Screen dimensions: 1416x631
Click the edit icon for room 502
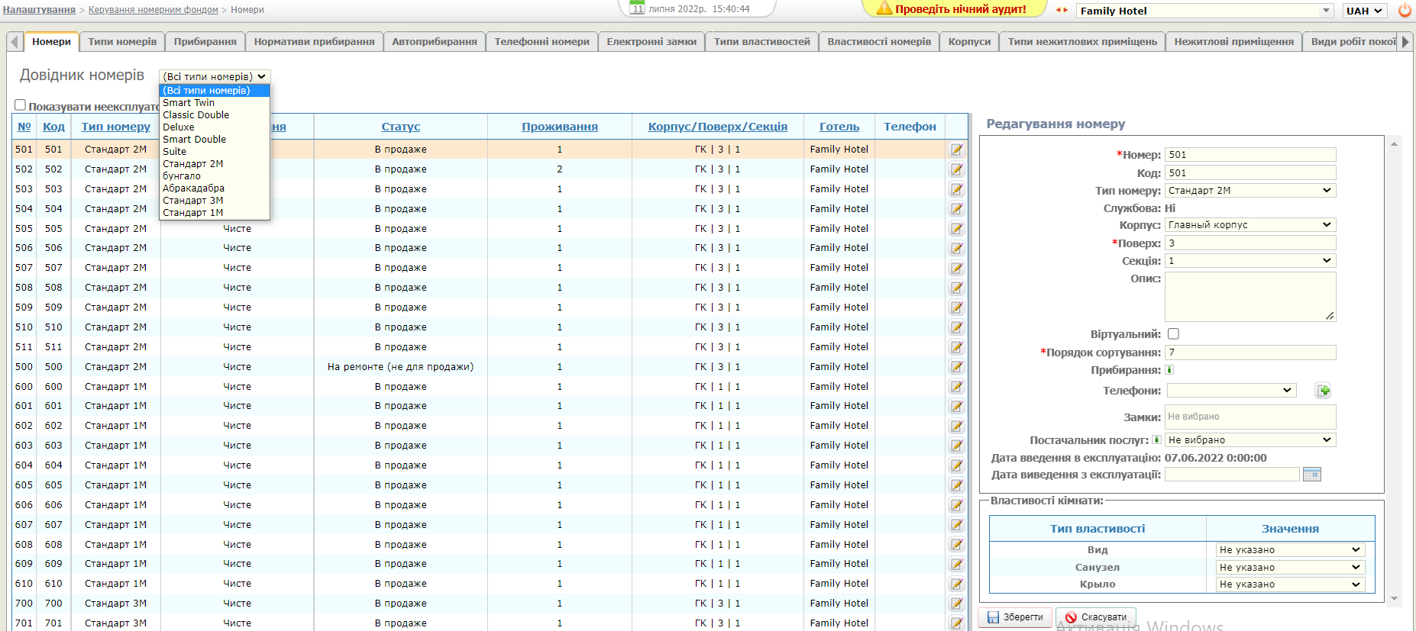956,169
